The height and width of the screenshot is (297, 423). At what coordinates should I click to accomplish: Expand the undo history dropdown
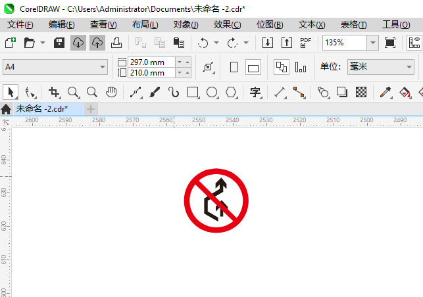point(216,43)
